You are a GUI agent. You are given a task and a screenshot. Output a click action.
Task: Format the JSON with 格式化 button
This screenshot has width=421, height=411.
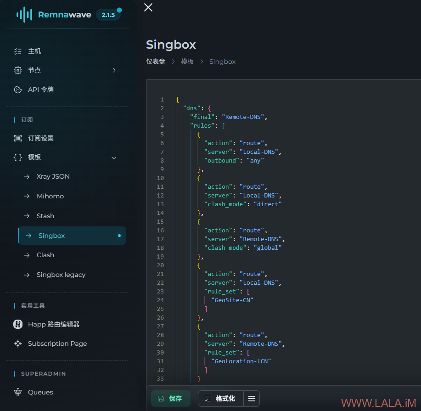click(221, 399)
